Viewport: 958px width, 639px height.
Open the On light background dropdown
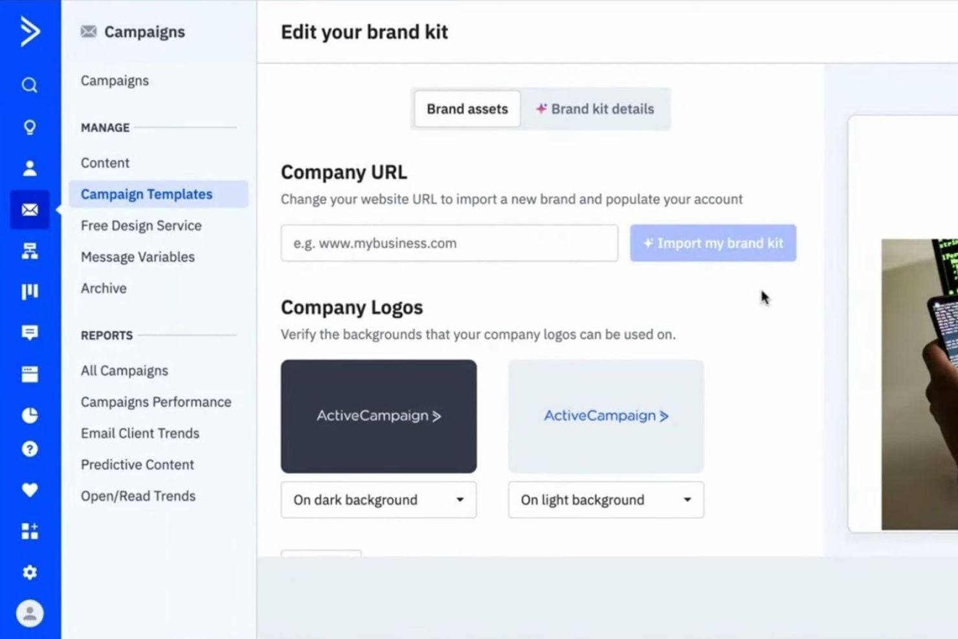(x=605, y=500)
